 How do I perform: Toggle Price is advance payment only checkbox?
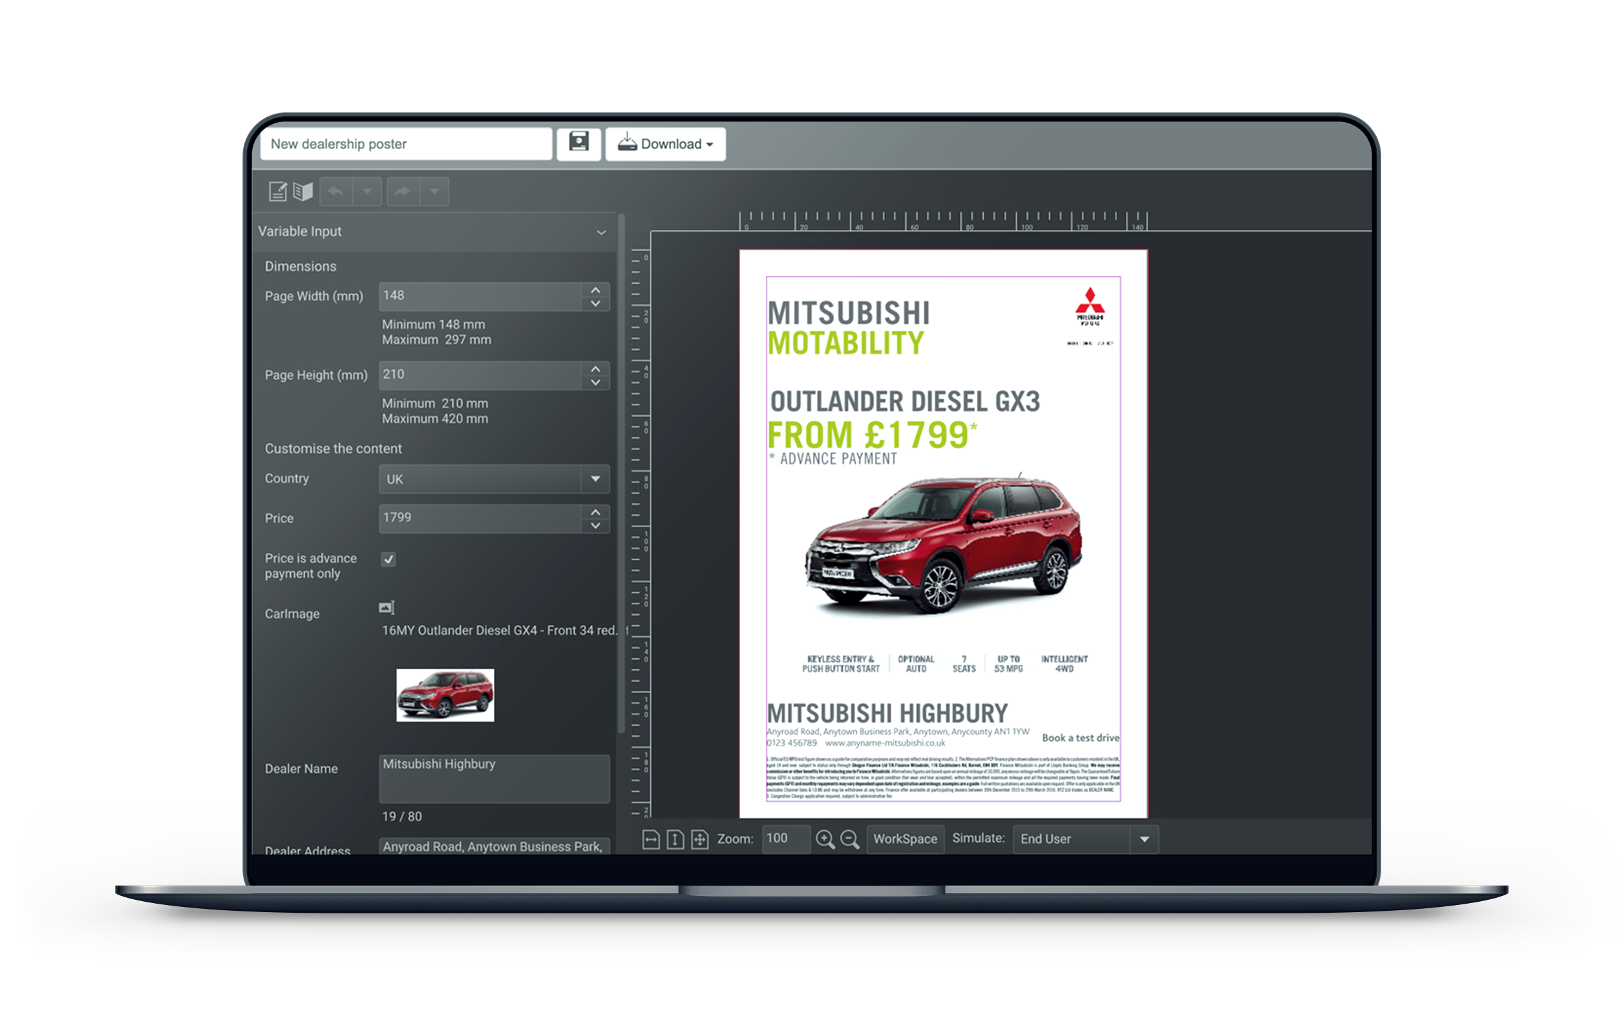[388, 559]
